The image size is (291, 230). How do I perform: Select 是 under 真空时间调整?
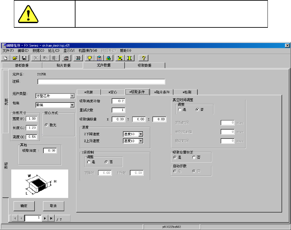pos(180,110)
